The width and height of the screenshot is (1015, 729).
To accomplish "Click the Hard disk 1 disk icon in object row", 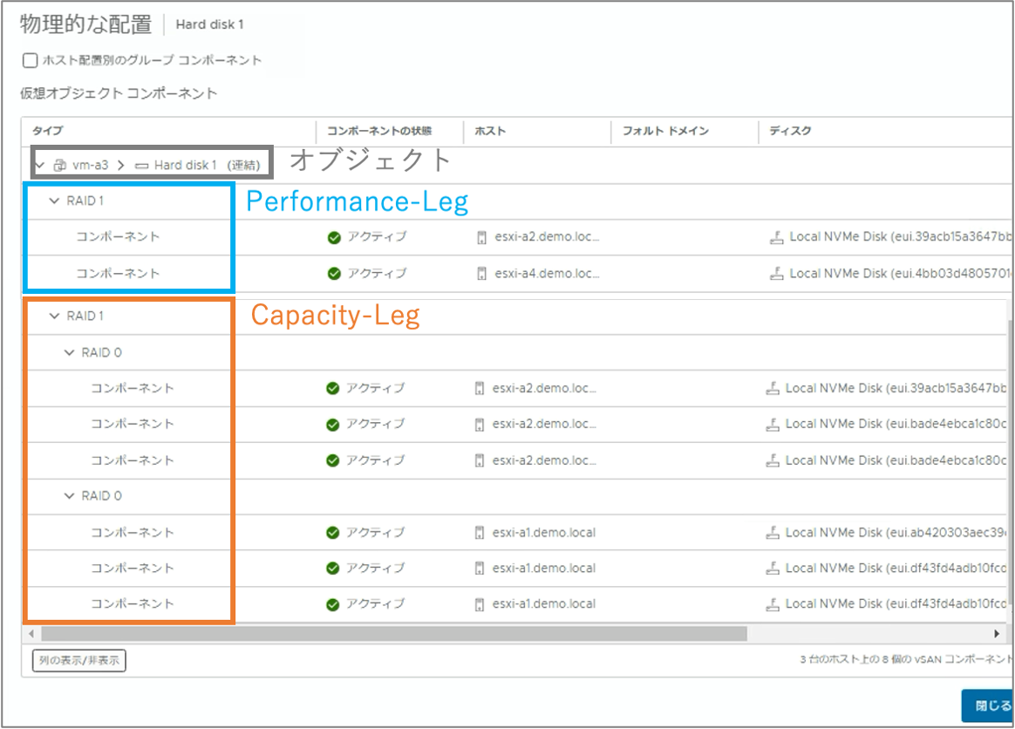I will click(142, 166).
